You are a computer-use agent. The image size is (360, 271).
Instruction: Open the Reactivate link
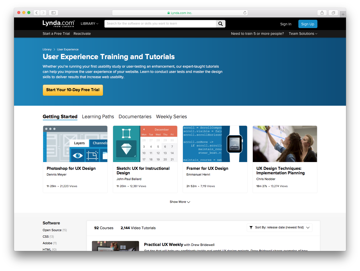[82, 34]
